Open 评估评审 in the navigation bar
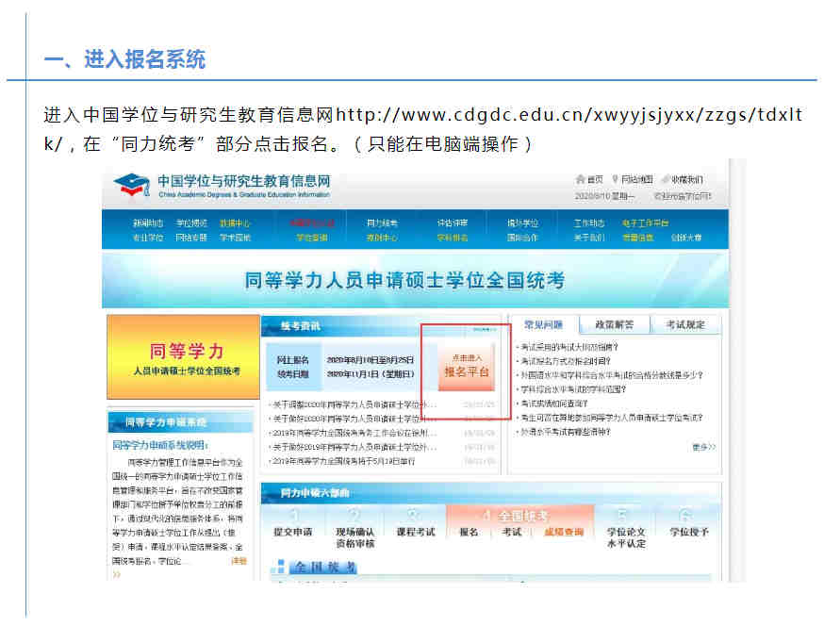The width and height of the screenshot is (824, 626). coord(452,222)
